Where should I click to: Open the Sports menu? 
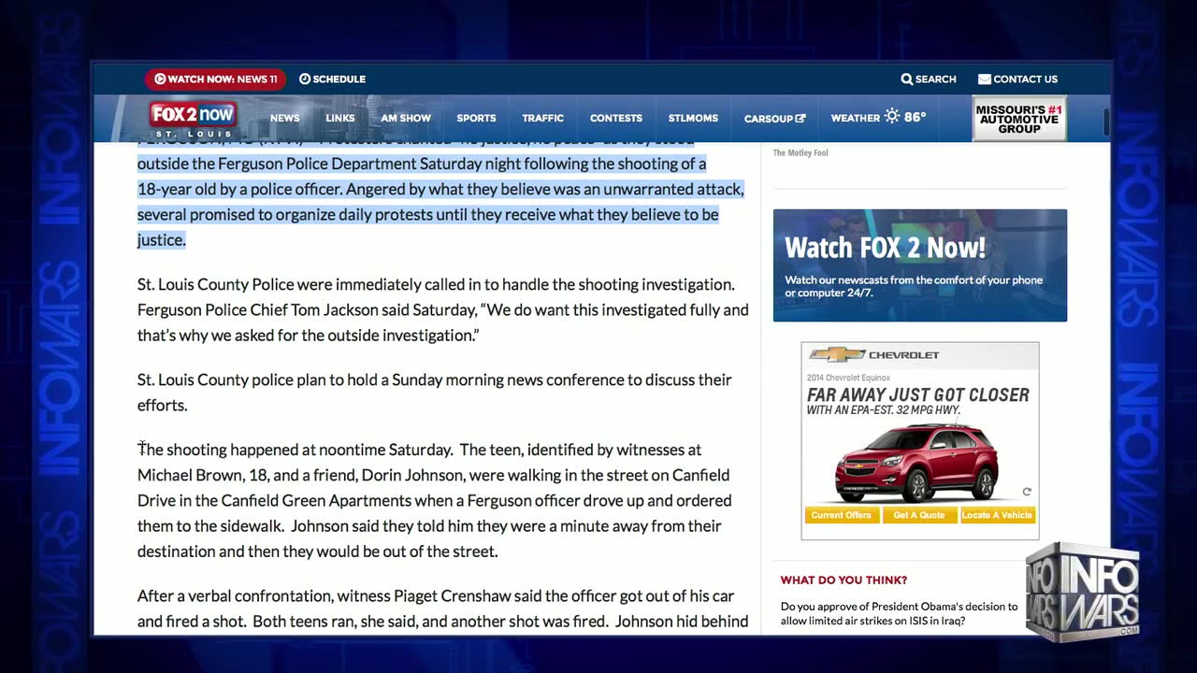[476, 119]
